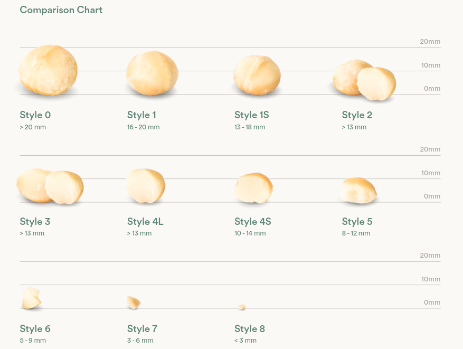
Task: Open the Style 2 nut halves image
Action: [364, 80]
